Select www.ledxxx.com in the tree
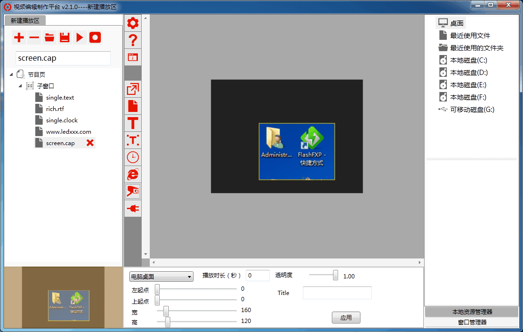The width and height of the screenshot is (523, 332). click(x=68, y=132)
